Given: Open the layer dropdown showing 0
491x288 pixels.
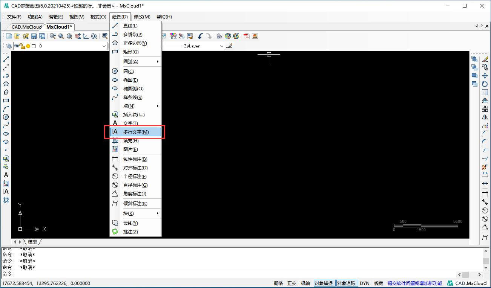Looking at the screenshot, I should [60, 46].
